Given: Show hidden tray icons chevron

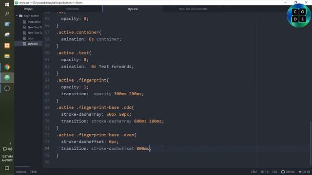Looking at the screenshot, I should (x=10, y=143).
